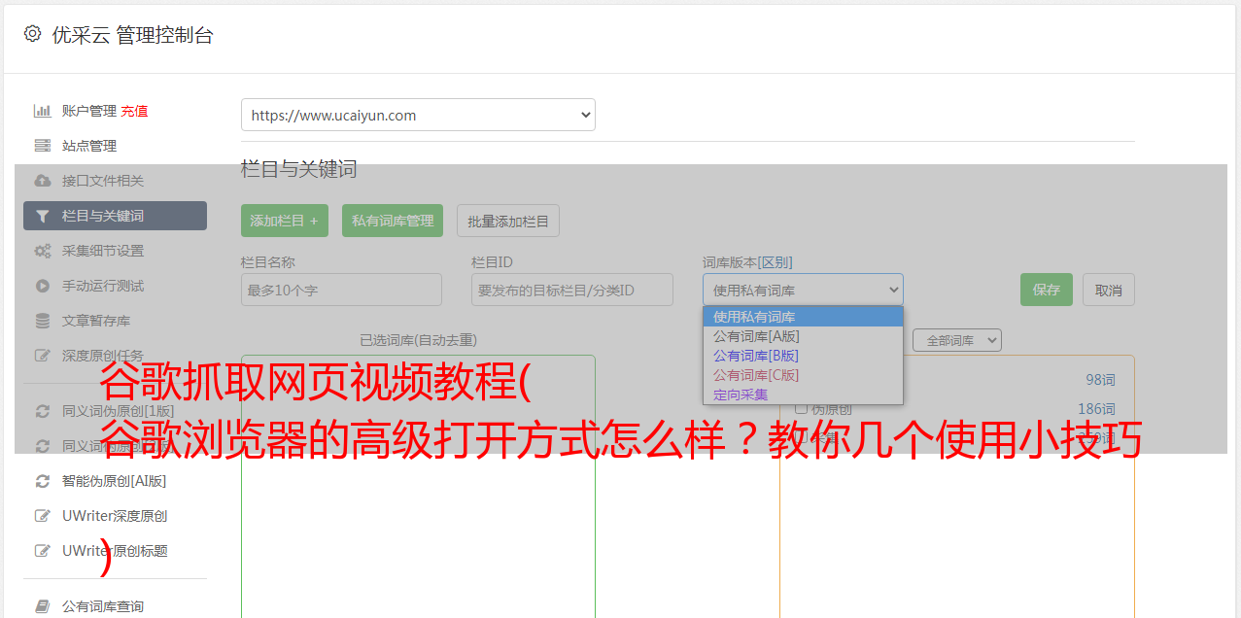1241x618 pixels.
Task: Choose 公有词库[A版] from the dropdown list
Action: point(756,336)
